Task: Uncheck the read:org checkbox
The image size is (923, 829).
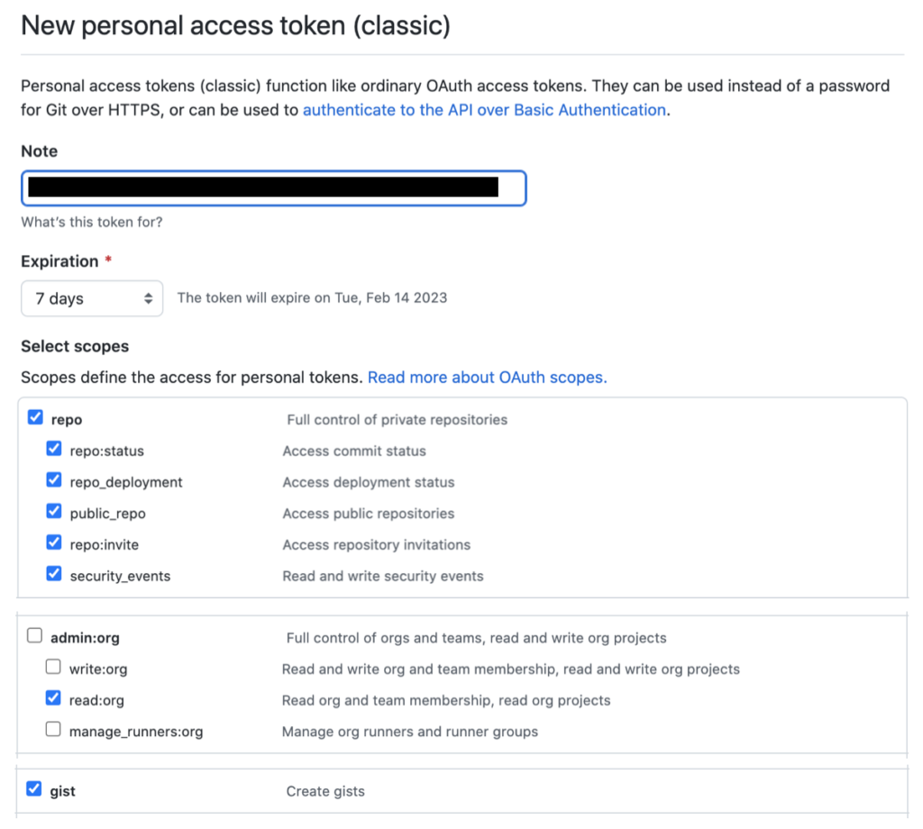Action: [x=54, y=698]
